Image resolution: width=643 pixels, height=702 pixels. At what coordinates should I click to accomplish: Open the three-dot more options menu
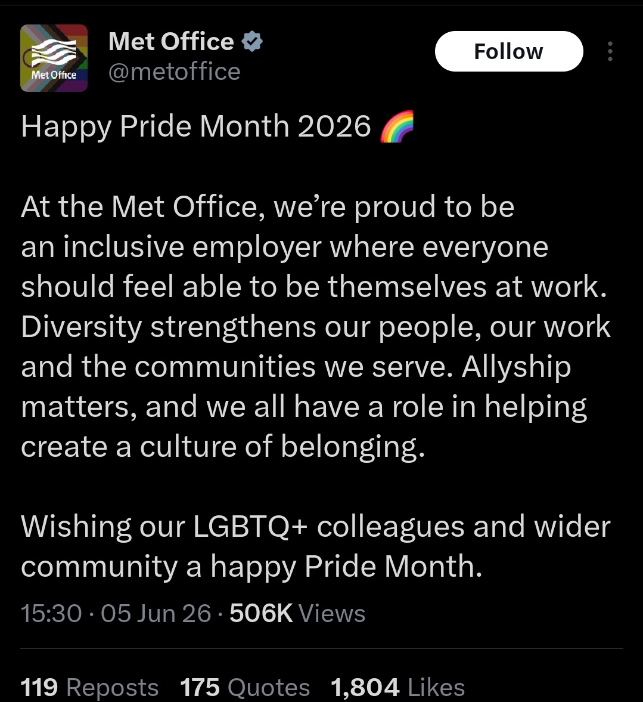[610, 51]
